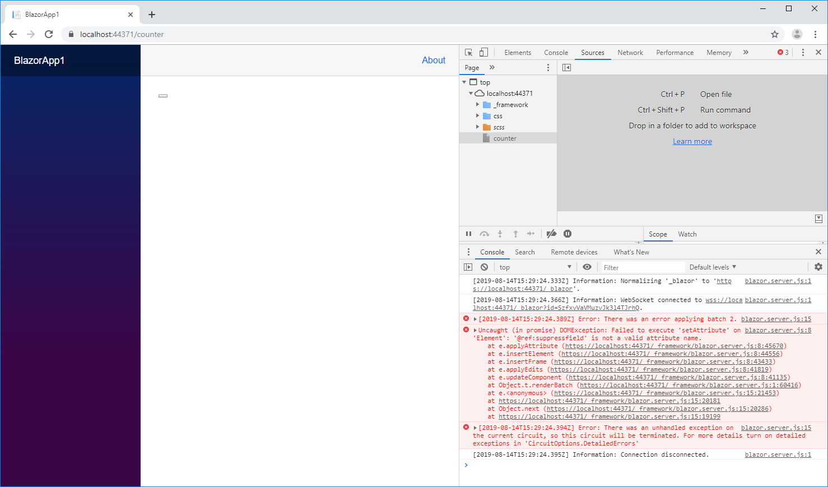Deactivate all breakpoints
Viewport: 828px width, 487px height.
point(551,234)
